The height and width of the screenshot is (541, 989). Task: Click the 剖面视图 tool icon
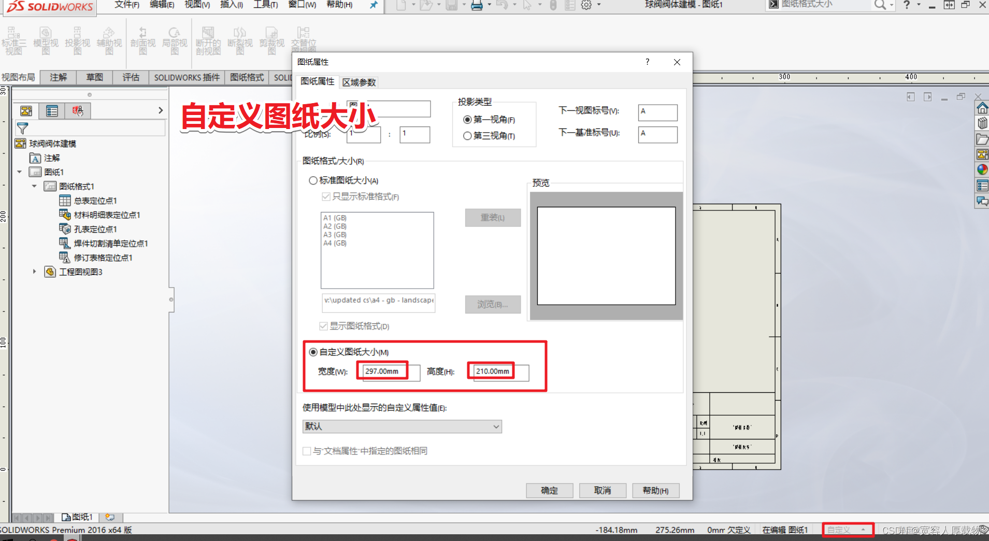coord(143,41)
